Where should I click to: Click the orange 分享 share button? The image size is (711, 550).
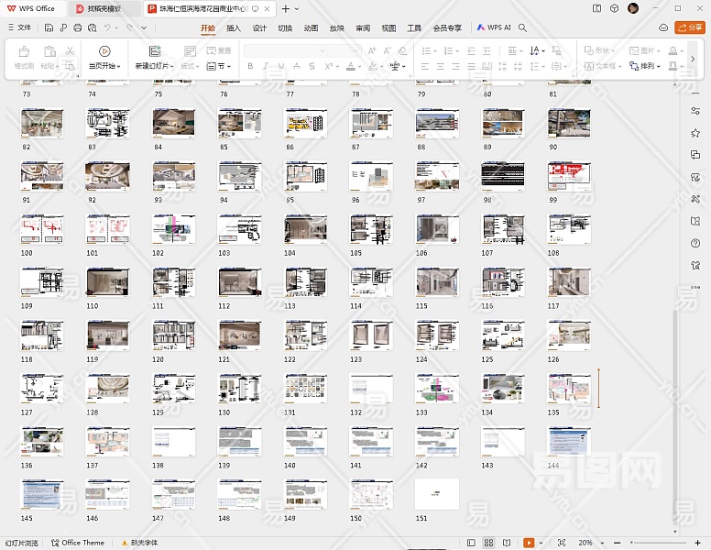[689, 27]
